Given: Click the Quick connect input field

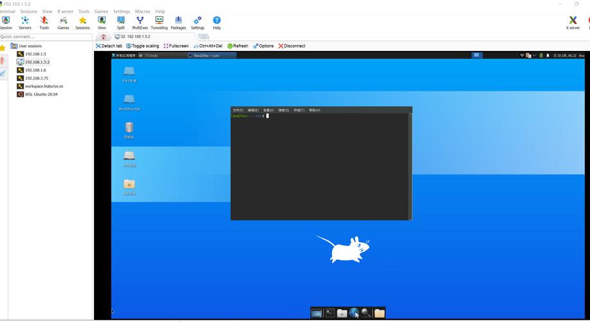Looking at the screenshot, I should point(45,37).
